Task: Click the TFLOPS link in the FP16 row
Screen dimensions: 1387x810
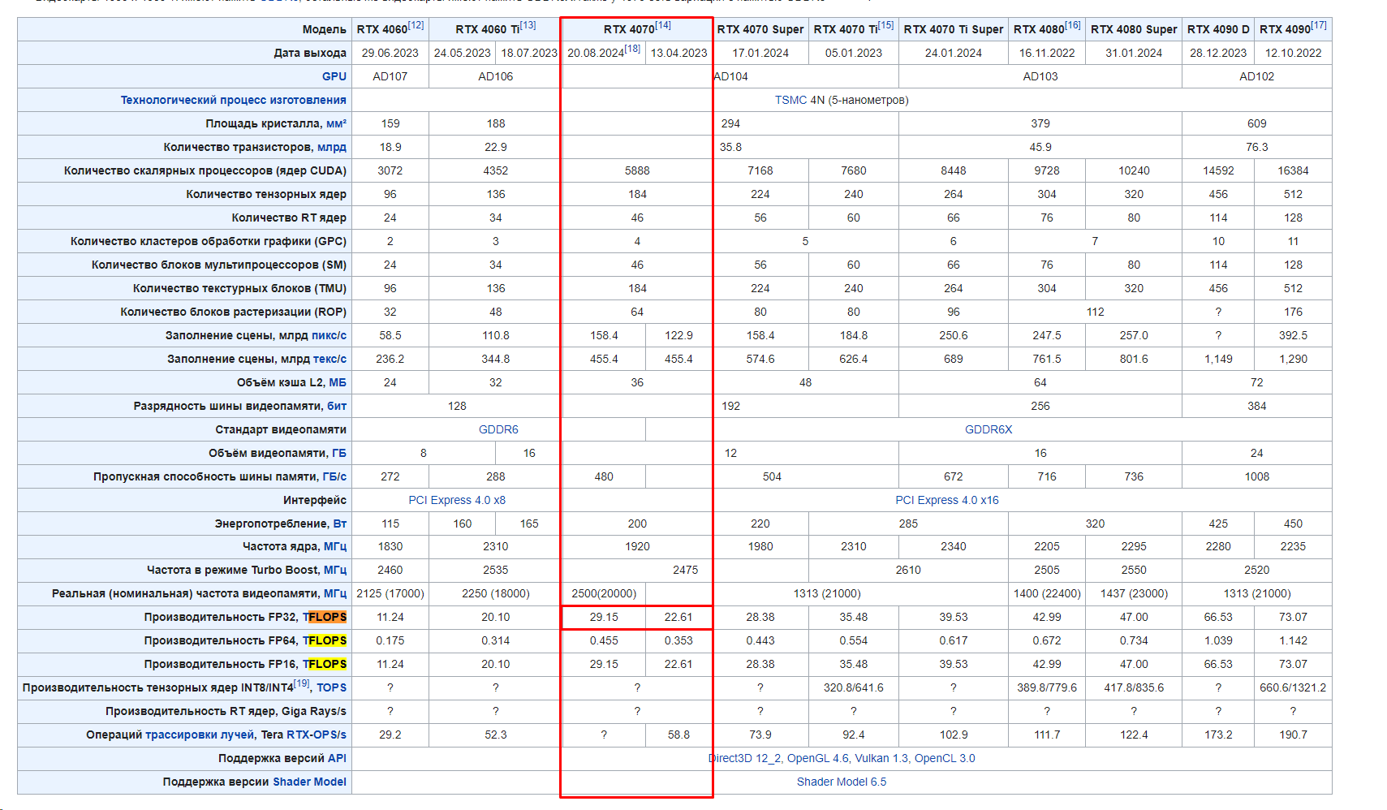Action: click(325, 664)
